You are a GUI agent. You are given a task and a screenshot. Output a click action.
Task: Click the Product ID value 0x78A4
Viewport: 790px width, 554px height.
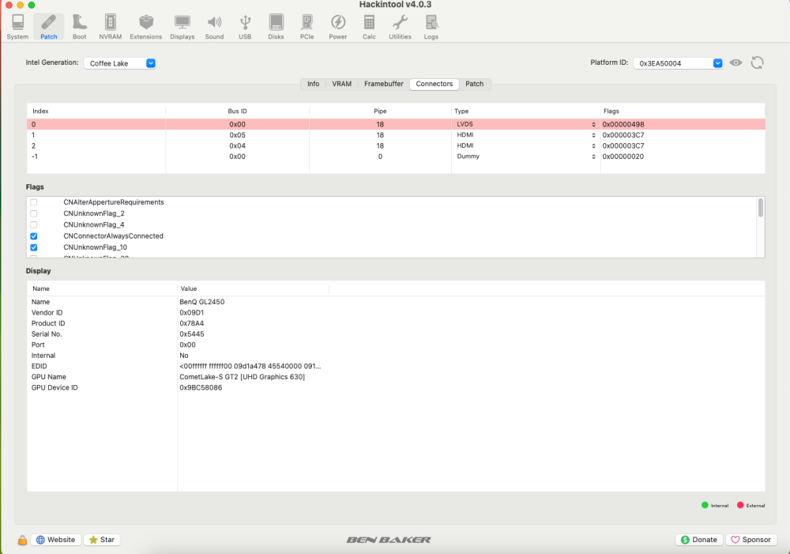(191, 324)
